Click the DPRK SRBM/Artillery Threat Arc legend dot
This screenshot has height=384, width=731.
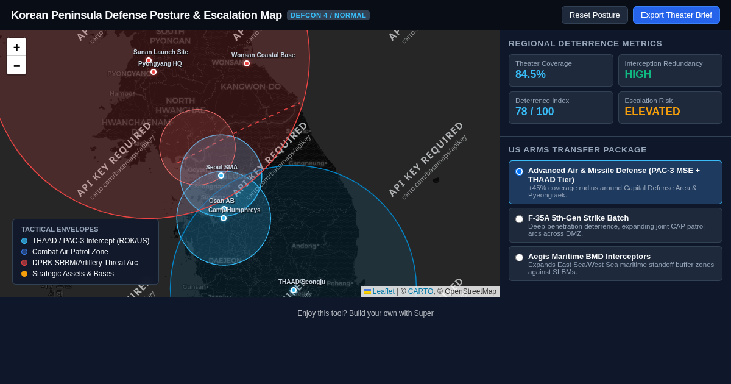[x=24, y=263]
